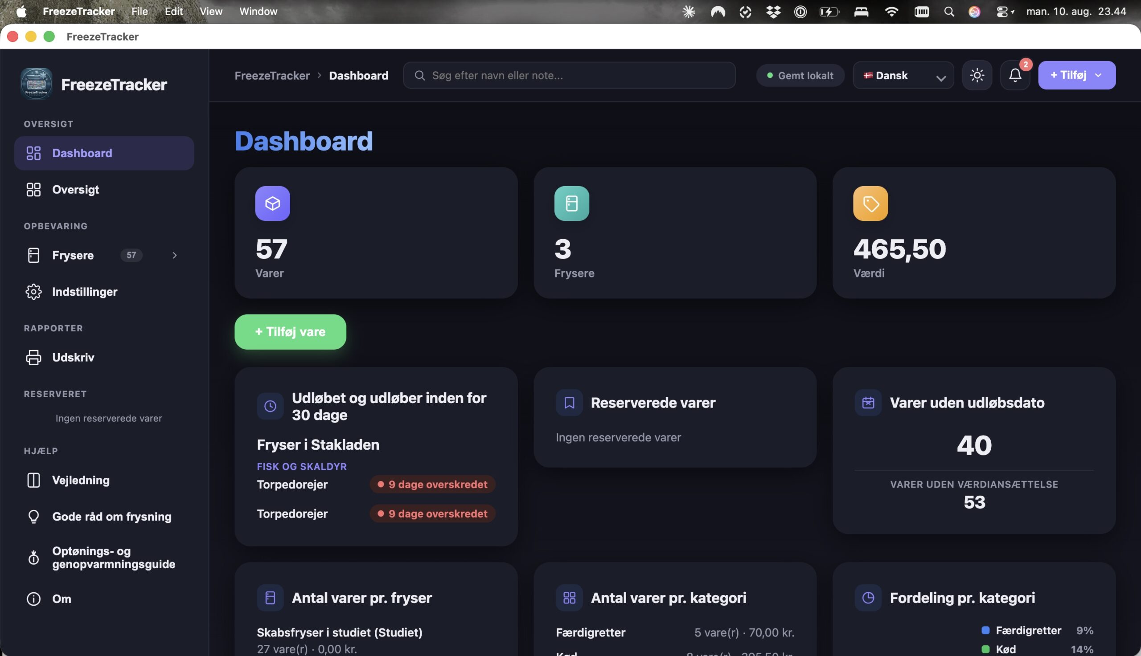Open Oversigt in the sidebar

pyautogui.click(x=104, y=190)
